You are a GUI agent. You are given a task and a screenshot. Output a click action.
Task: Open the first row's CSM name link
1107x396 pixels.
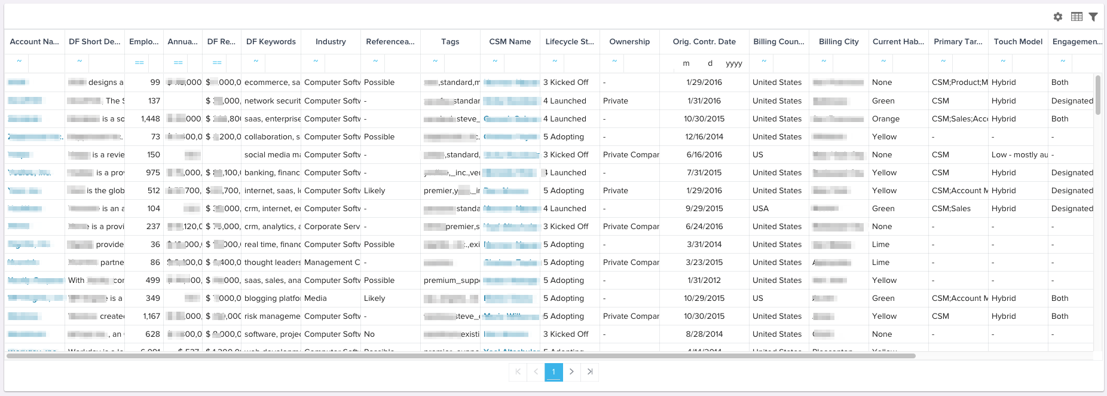pyautogui.click(x=510, y=83)
